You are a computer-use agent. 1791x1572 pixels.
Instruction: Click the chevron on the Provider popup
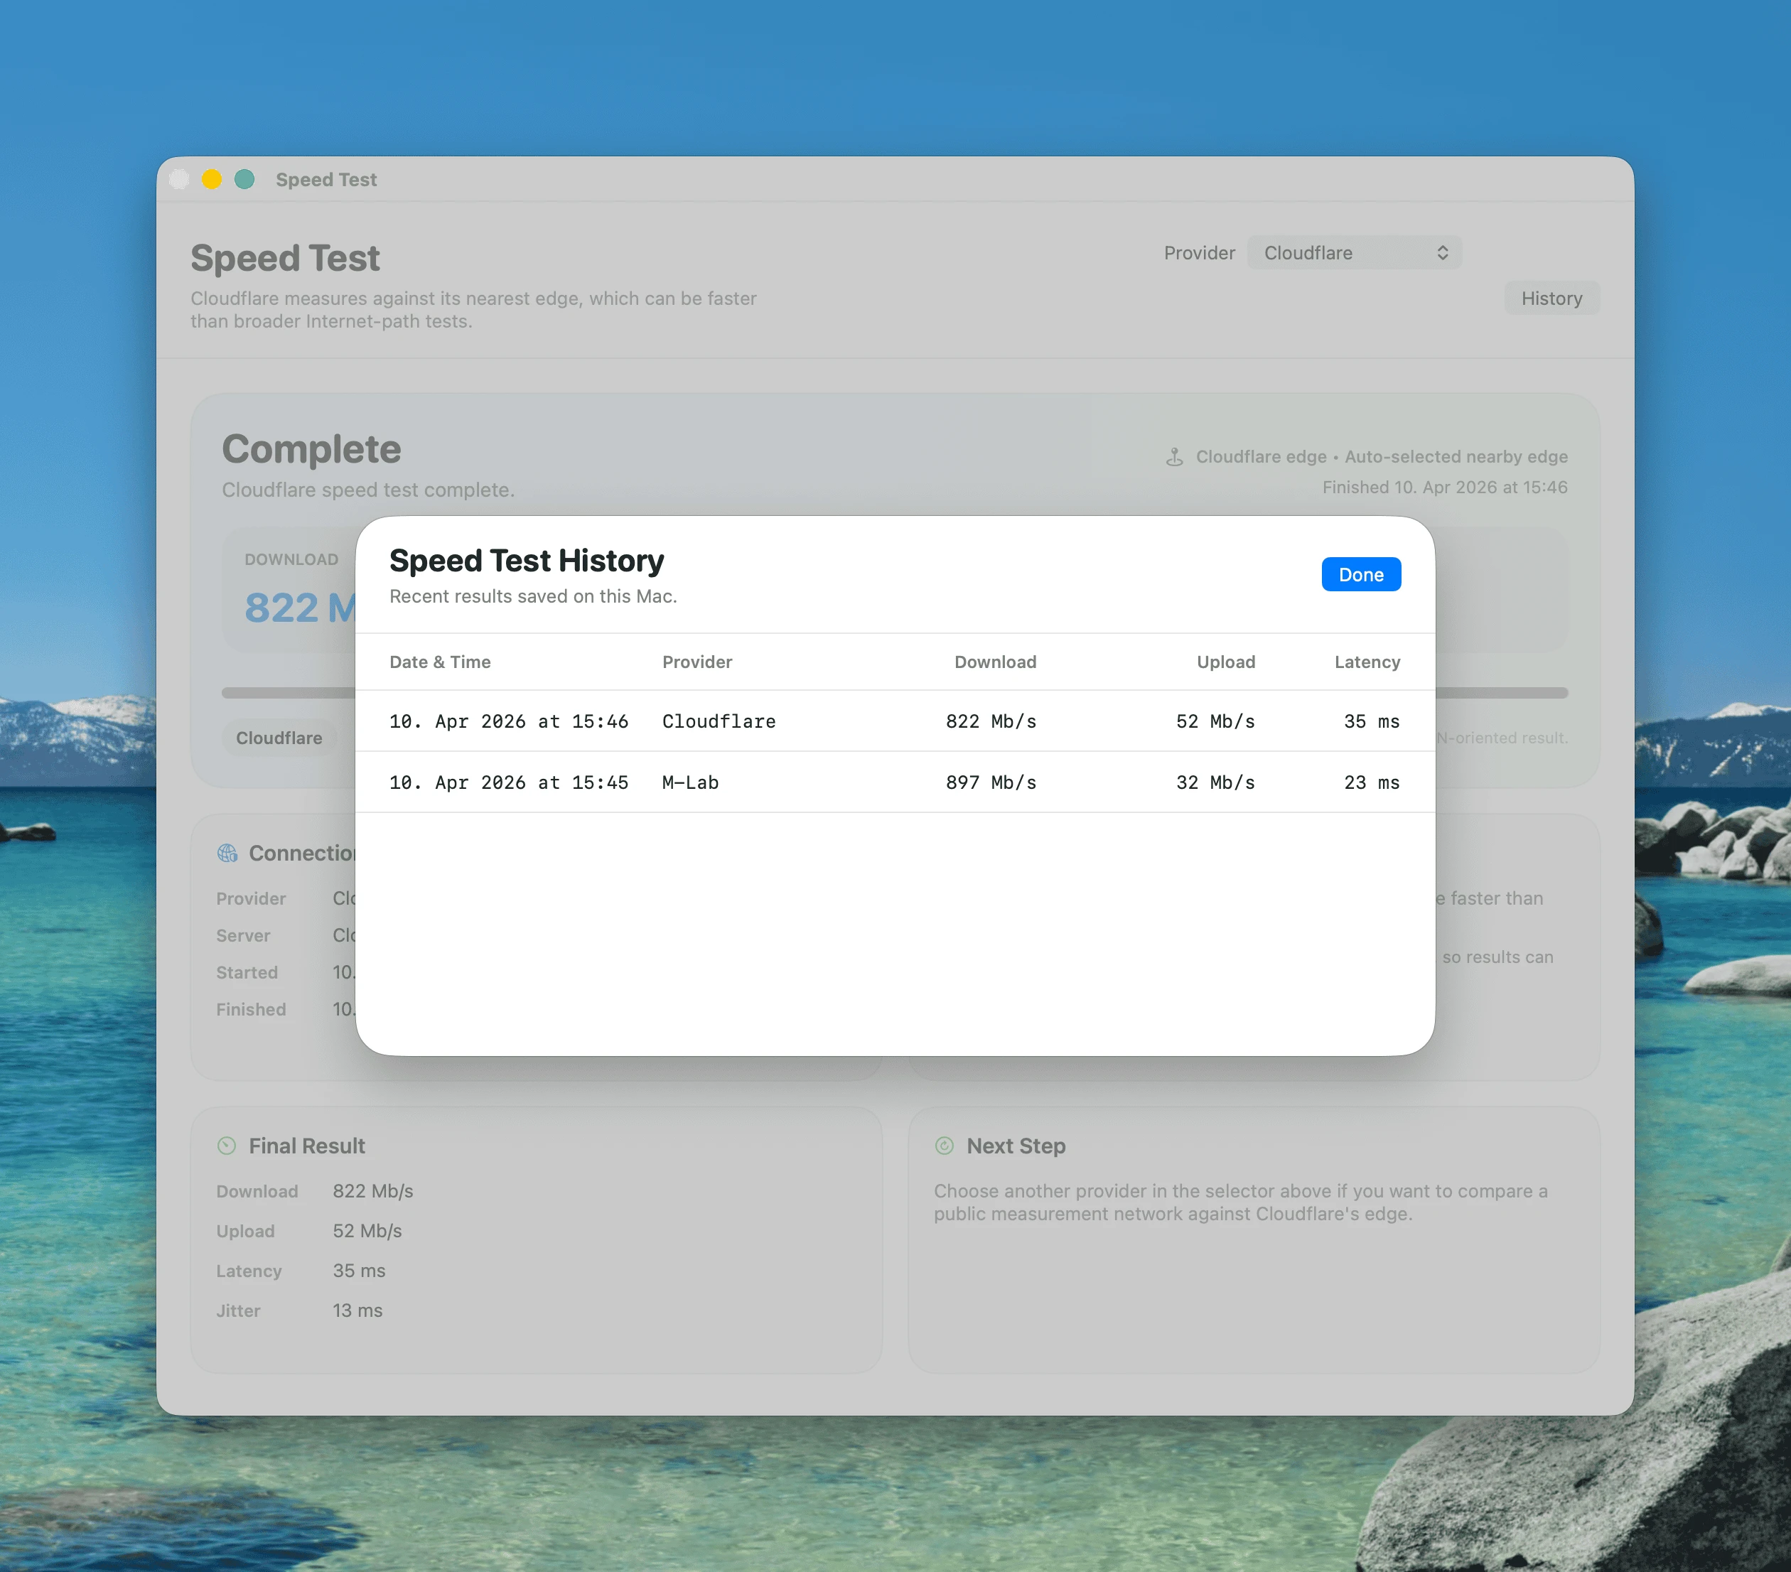[x=1443, y=252]
